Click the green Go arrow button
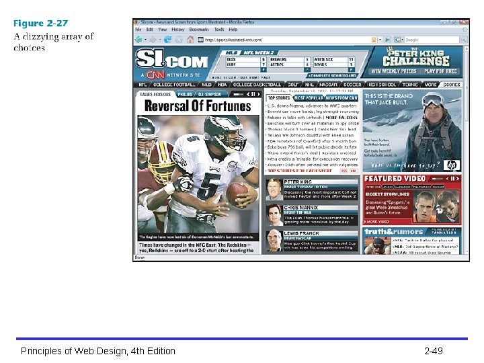Image resolution: width=484 pixels, height=363 pixels. pos(387,40)
